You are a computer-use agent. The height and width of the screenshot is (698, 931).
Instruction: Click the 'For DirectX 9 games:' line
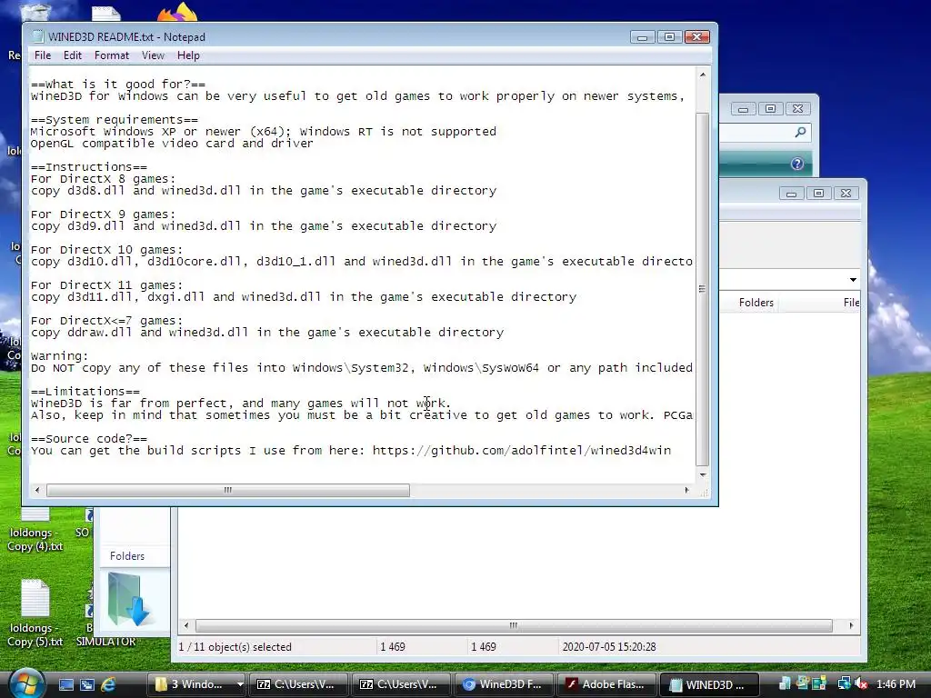coord(104,214)
